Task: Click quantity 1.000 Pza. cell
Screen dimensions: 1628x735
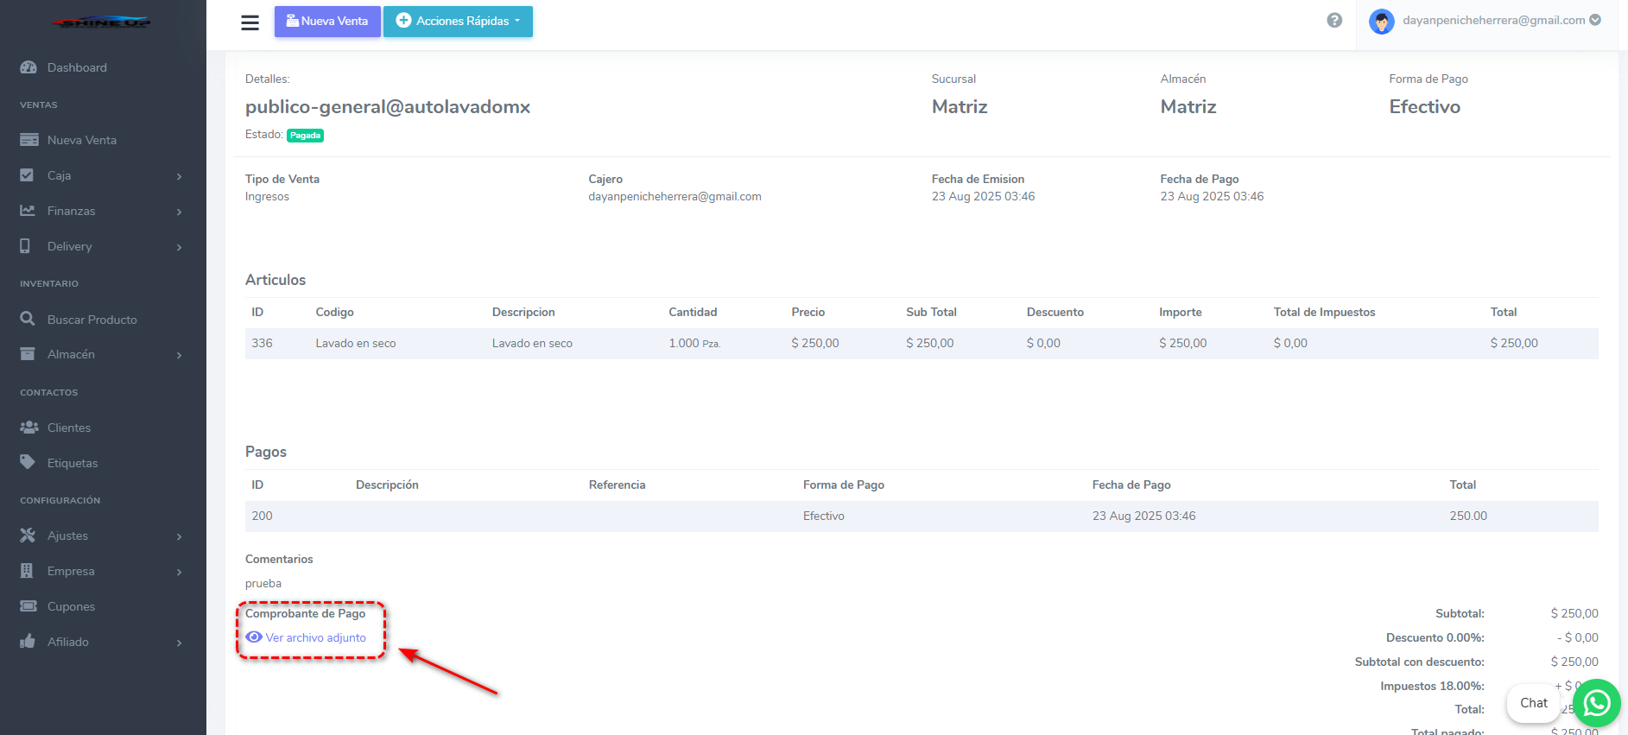Action: [x=694, y=343]
